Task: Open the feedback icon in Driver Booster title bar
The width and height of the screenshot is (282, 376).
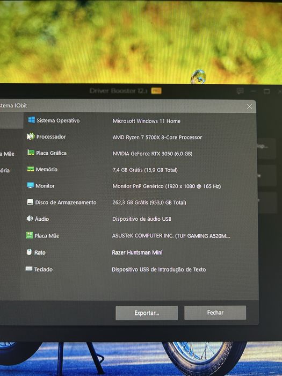Action: 240,91
